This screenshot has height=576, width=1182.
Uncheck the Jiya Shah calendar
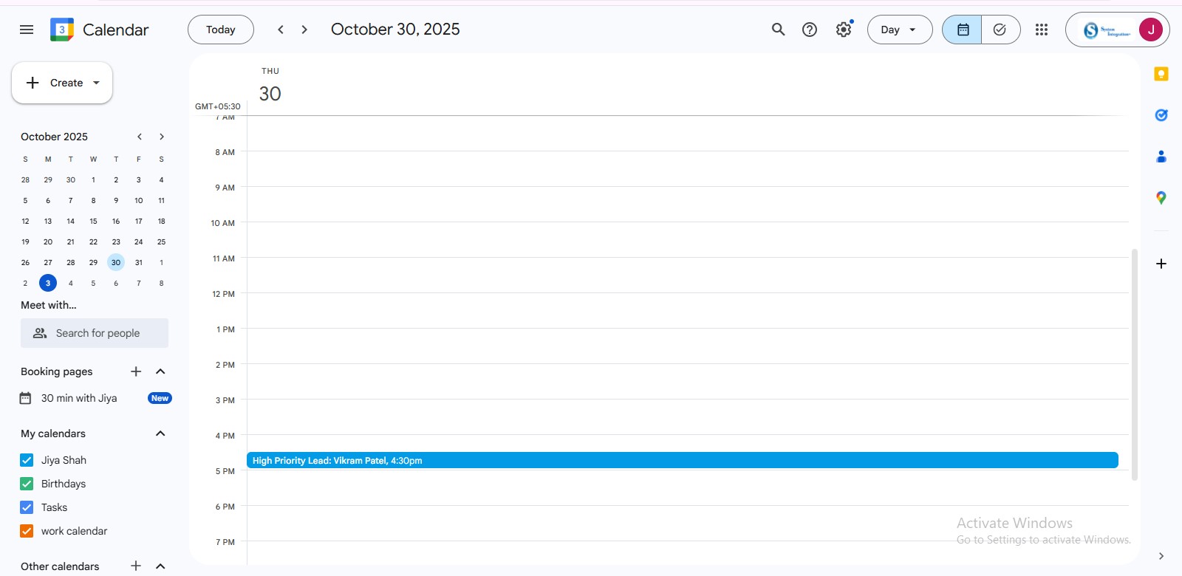tap(27, 460)
